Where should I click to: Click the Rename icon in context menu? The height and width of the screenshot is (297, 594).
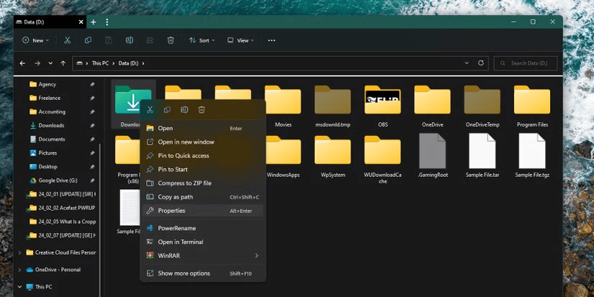click(184, 110)
